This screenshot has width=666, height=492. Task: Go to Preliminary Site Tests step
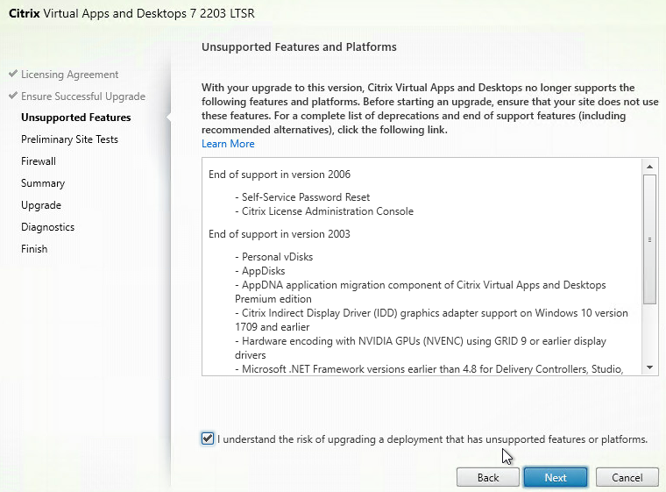click(x=69, y=139)
